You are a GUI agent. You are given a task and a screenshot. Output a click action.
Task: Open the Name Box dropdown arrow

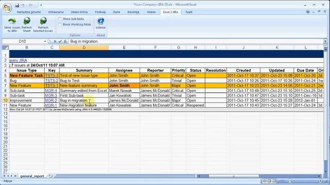click(45, 42)
